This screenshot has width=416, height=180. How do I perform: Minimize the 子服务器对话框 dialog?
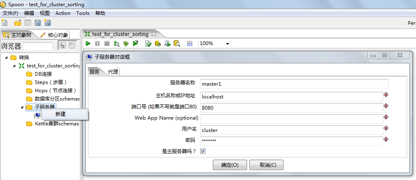(374, 55)
